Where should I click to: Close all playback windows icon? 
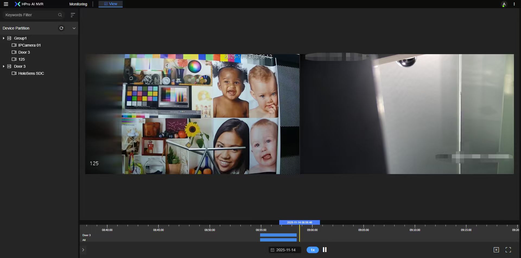(x=496, y=250)
